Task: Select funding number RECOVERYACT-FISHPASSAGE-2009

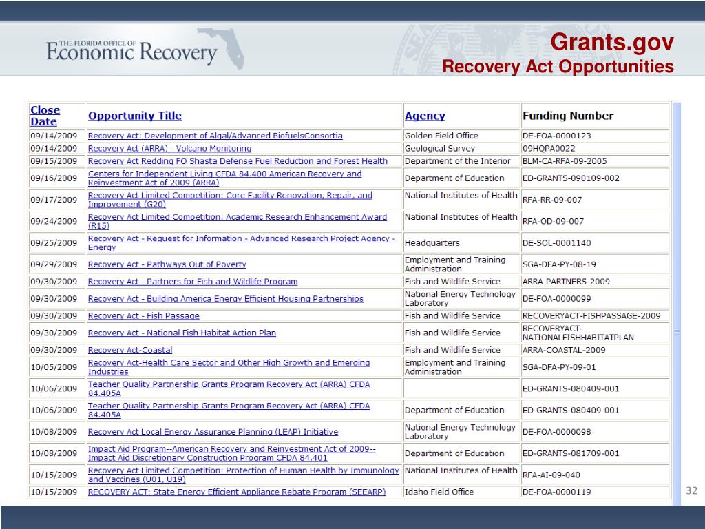Action: pyautogui.click(x=591, y=315)
